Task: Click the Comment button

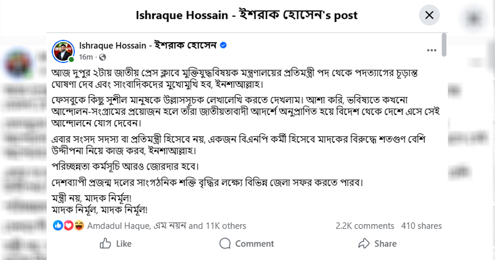Action: tap(247, 243)
